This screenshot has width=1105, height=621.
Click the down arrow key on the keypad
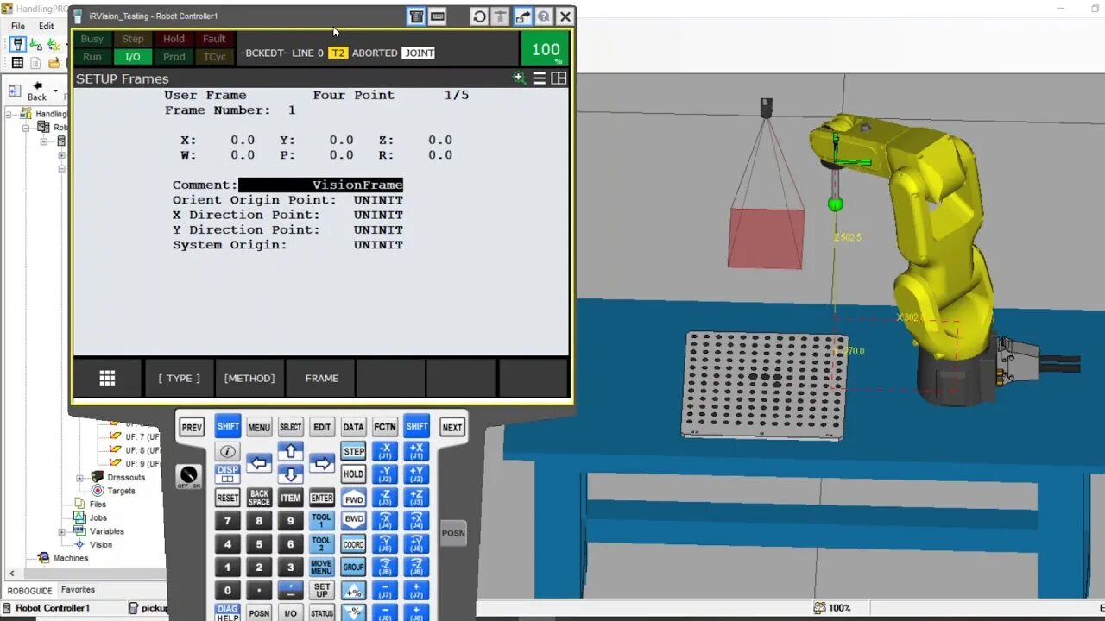[x=290, y=475]
